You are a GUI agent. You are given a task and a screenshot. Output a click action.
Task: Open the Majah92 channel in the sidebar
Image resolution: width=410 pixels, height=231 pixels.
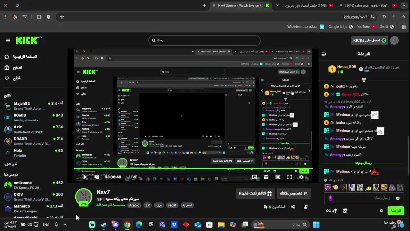point(34,106)
